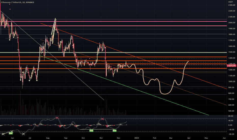Click the red X marker above August oscillator
Screen dimensions: 237x140
click(57, 118)
